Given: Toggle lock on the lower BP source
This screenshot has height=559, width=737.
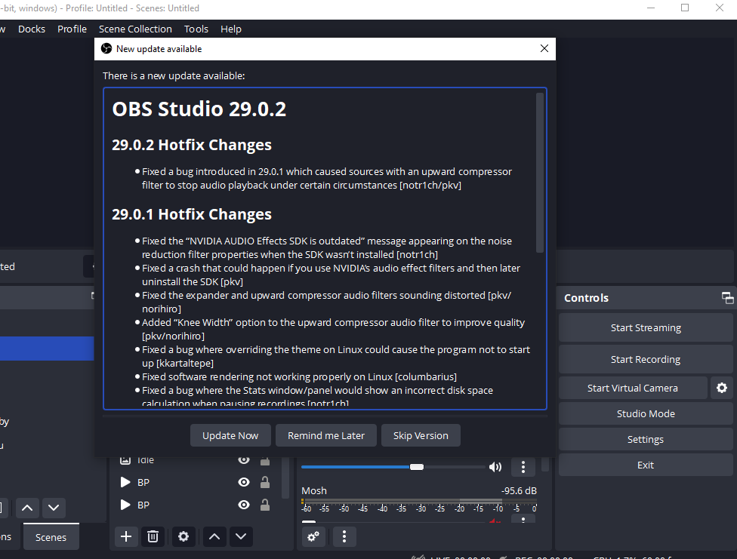Looking at the screenshot, I should click(x=265, y=505).
